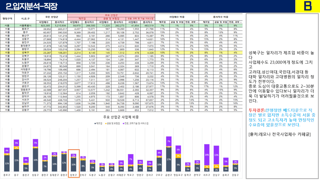Select 종로구 in the table
Screen dimensions: 320x180
click(x=26, y=28)
